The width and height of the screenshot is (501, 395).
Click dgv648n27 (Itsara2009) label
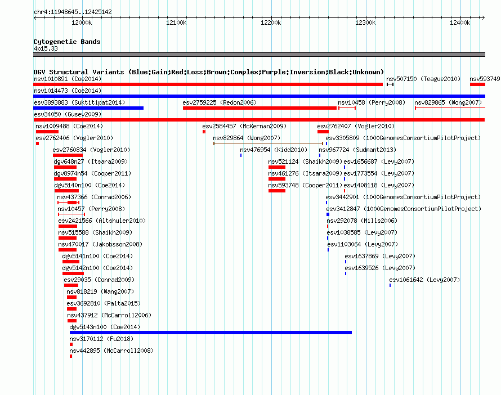tap(91, 161)
